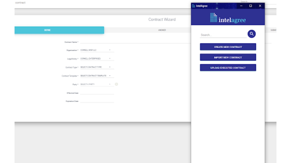Click the Expiration Date field
The image size is (291, 163).
97,101
